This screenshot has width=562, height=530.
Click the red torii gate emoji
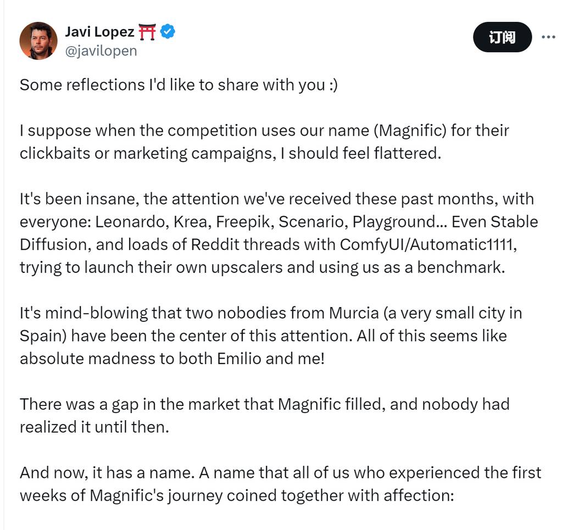[147, 32]
